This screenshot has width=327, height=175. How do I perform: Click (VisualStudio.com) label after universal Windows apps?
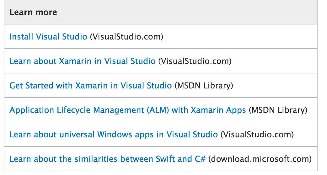point(257,135)
